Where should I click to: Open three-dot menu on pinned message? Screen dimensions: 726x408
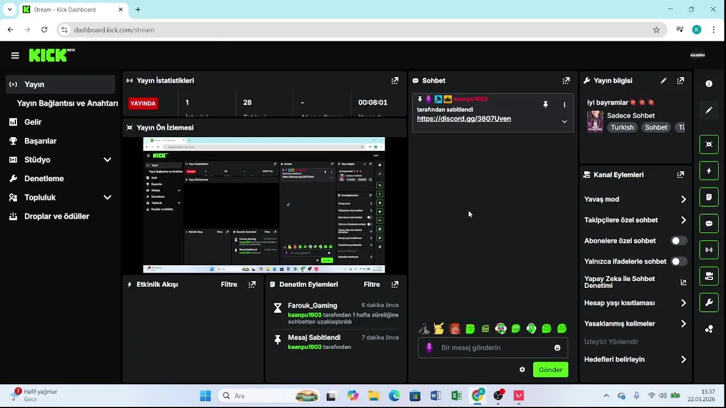click(564, 105)
